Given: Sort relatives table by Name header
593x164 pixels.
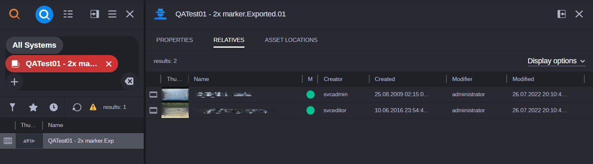Looking at the screenshot, I should (x=201, y=79).
